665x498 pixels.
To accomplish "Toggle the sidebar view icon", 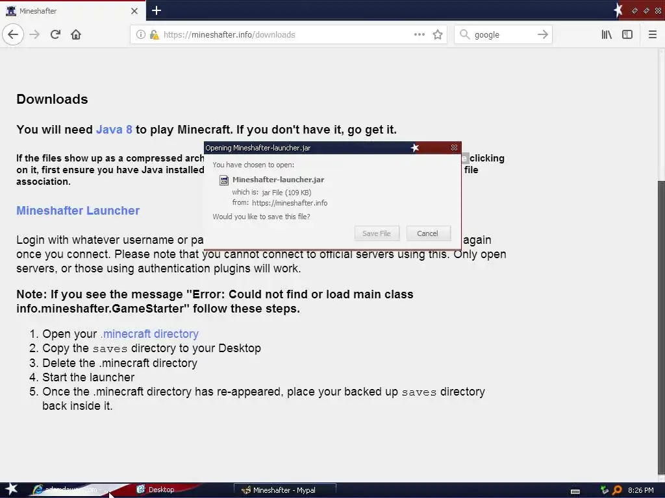I will pos(627,35).
